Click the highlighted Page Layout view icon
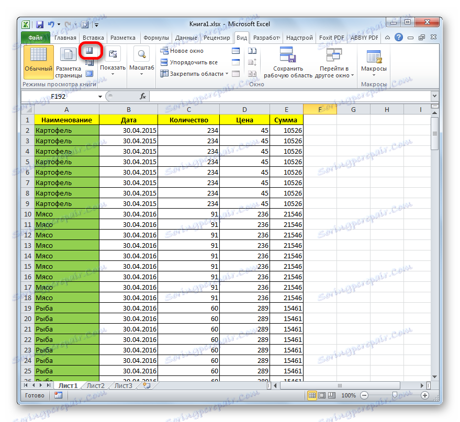 tap(89, 50)
